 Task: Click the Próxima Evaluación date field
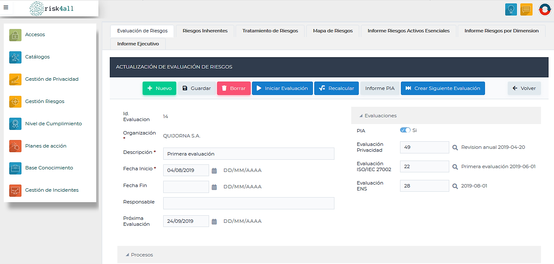[x=186, y=221]
